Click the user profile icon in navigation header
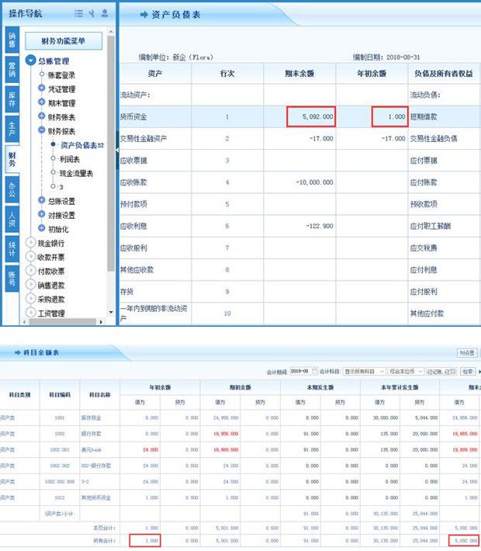 (x=105, y=13)
